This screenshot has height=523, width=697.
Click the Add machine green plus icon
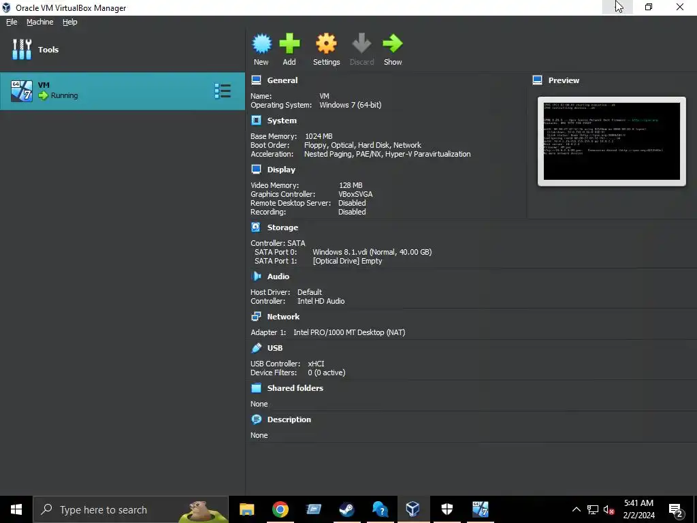289,44
